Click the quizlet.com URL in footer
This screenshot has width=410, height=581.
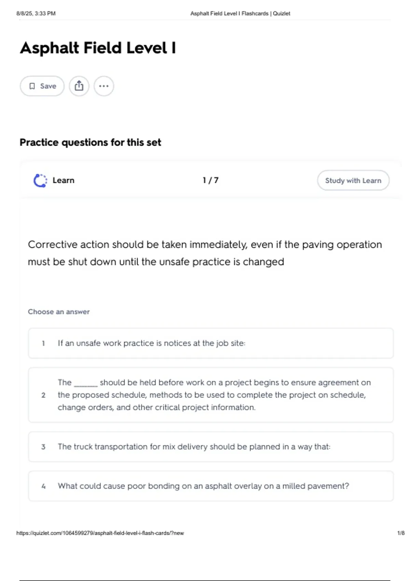[100, 533]
